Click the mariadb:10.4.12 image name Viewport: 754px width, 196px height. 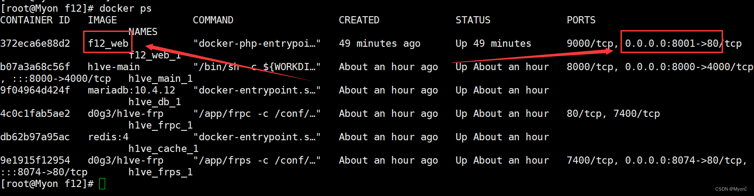(x=132, y=90)
